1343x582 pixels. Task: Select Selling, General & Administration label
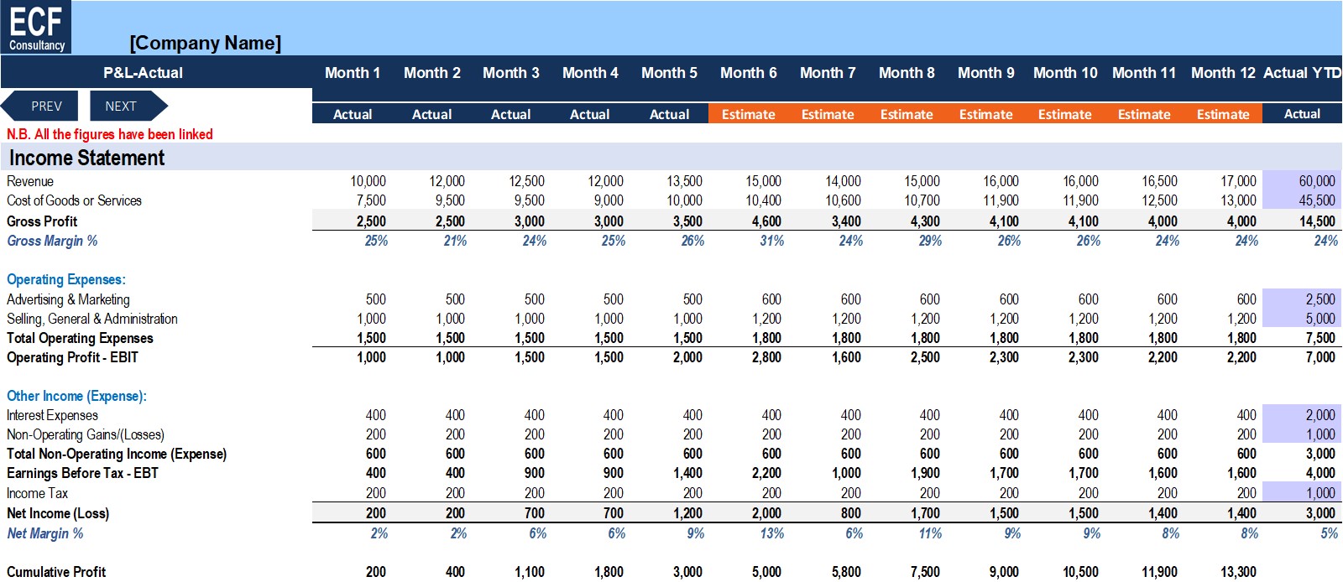point(92,319)
